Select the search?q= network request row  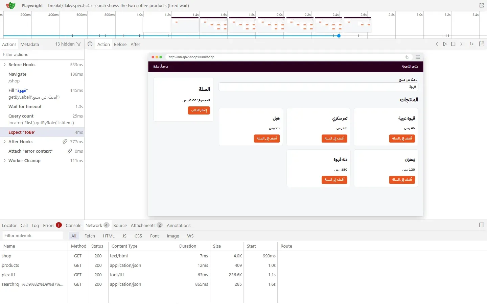243,284
